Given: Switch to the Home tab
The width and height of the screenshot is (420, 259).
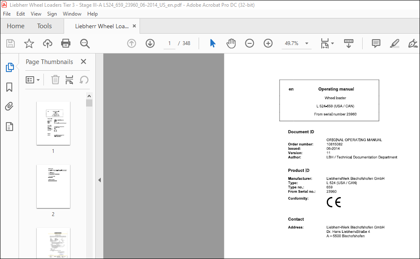Looking at the screenshot, I should coord(16,26).
